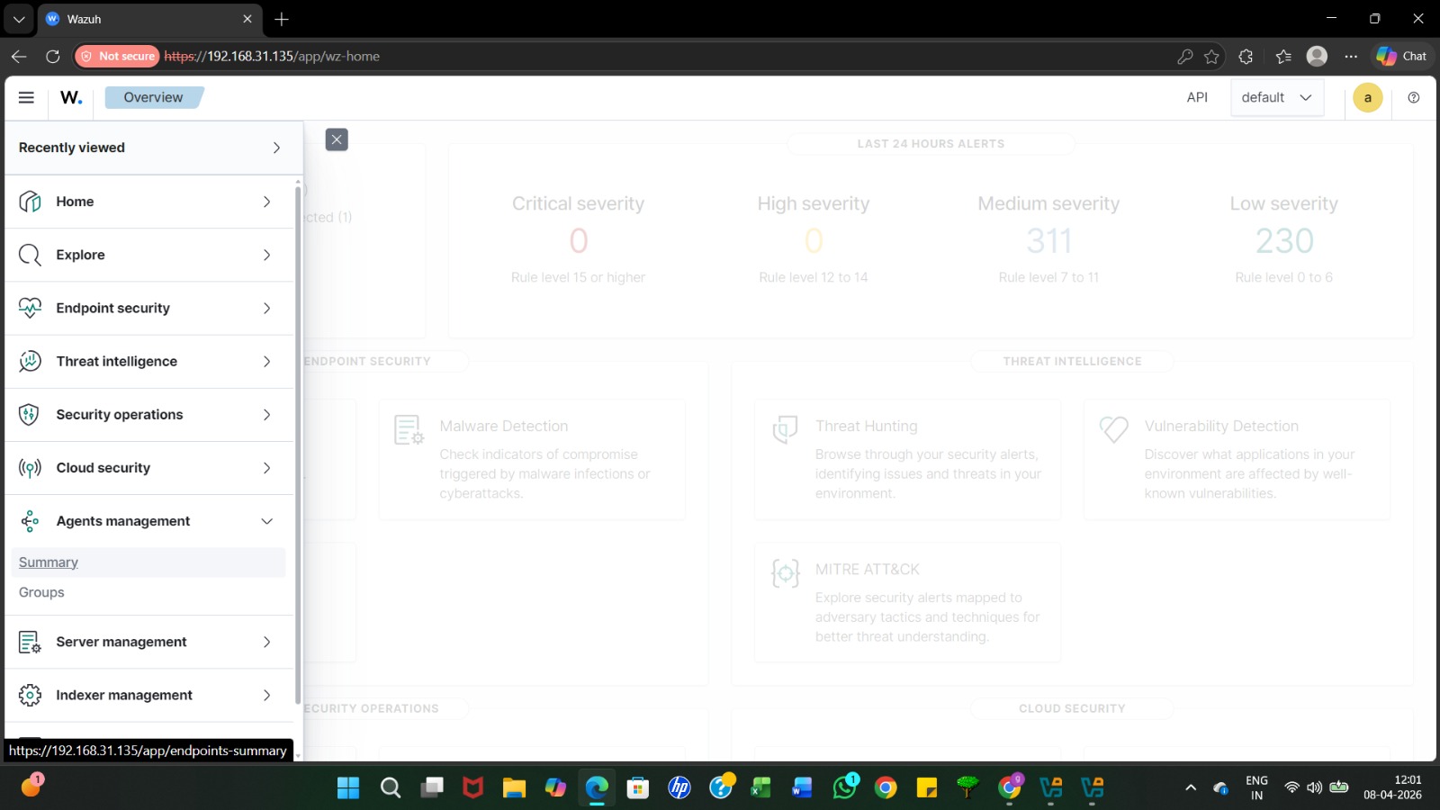Image resolution: width=1440 pixels, height=810 pixels.
Task: Click the Cloud security menu label
Action: (103, 468)
